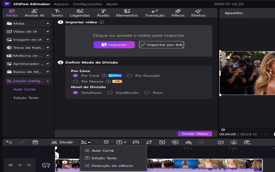The width and height of the screenshot is (275, 172).
Task: Click Importar por link button
Action: tap(161, 45)
